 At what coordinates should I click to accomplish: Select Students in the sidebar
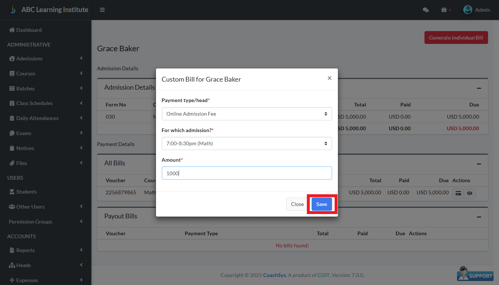(x=26, y=192)
